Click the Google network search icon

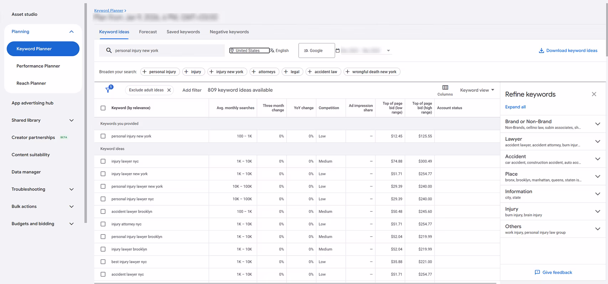tap(306, 51)
